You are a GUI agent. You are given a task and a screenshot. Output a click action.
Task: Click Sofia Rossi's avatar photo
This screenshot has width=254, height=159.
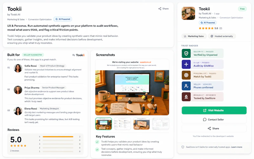click(x=18, y=68)
